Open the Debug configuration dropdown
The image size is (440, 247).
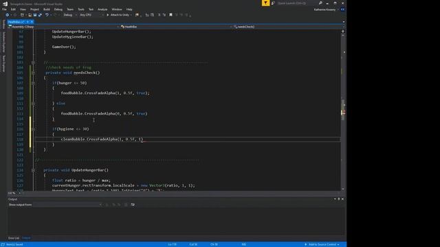pos(70,15)
